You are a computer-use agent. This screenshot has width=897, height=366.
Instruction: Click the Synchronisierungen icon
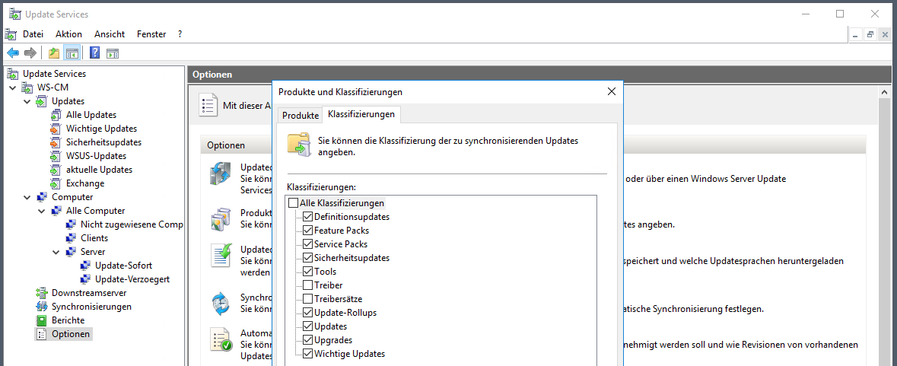pos(41,307)
